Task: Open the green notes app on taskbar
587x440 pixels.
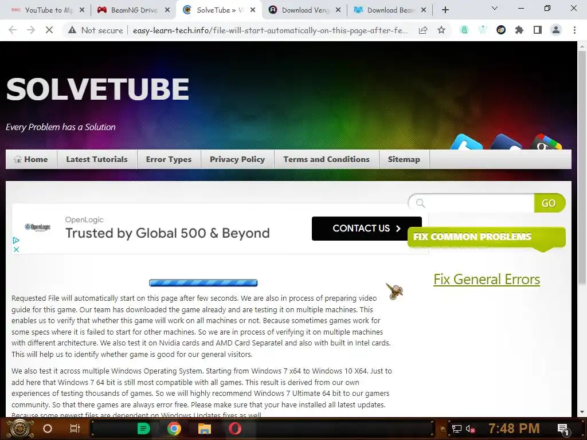Action: pyautogui.click(x=143, y=429)
